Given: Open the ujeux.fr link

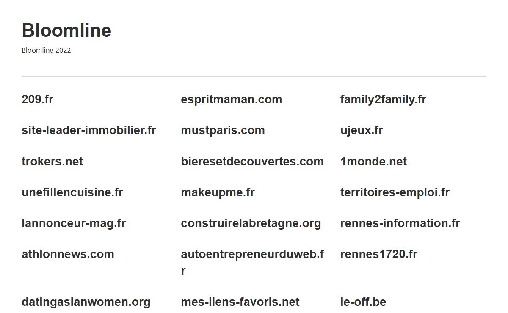Looking at the screenshot, I should [362, 130].
